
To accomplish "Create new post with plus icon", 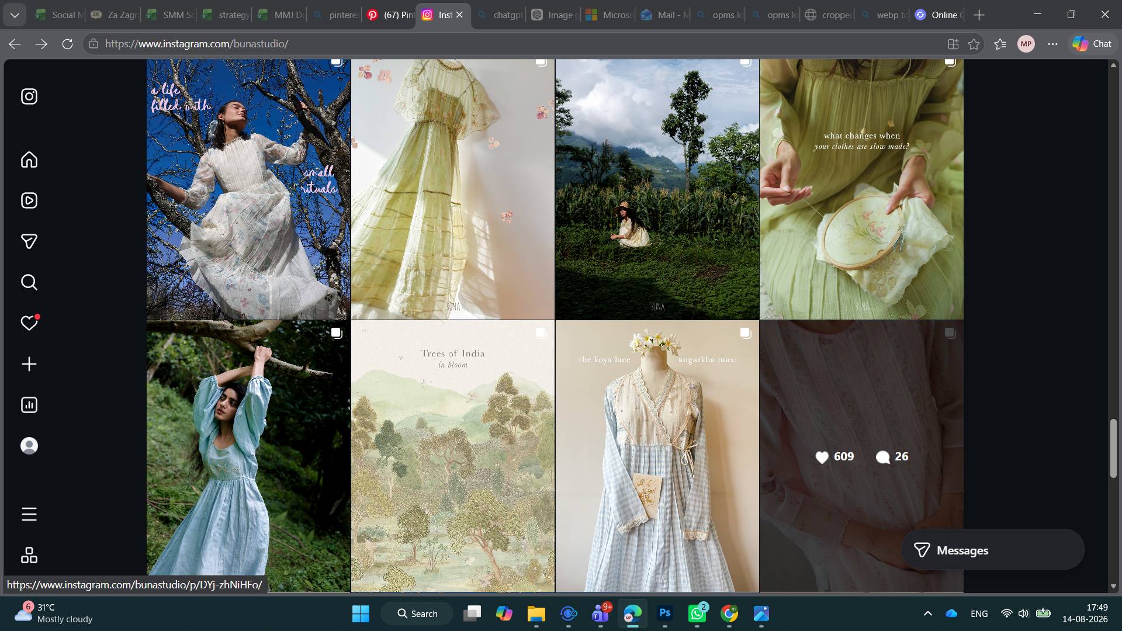I will [x=29, y=364].
